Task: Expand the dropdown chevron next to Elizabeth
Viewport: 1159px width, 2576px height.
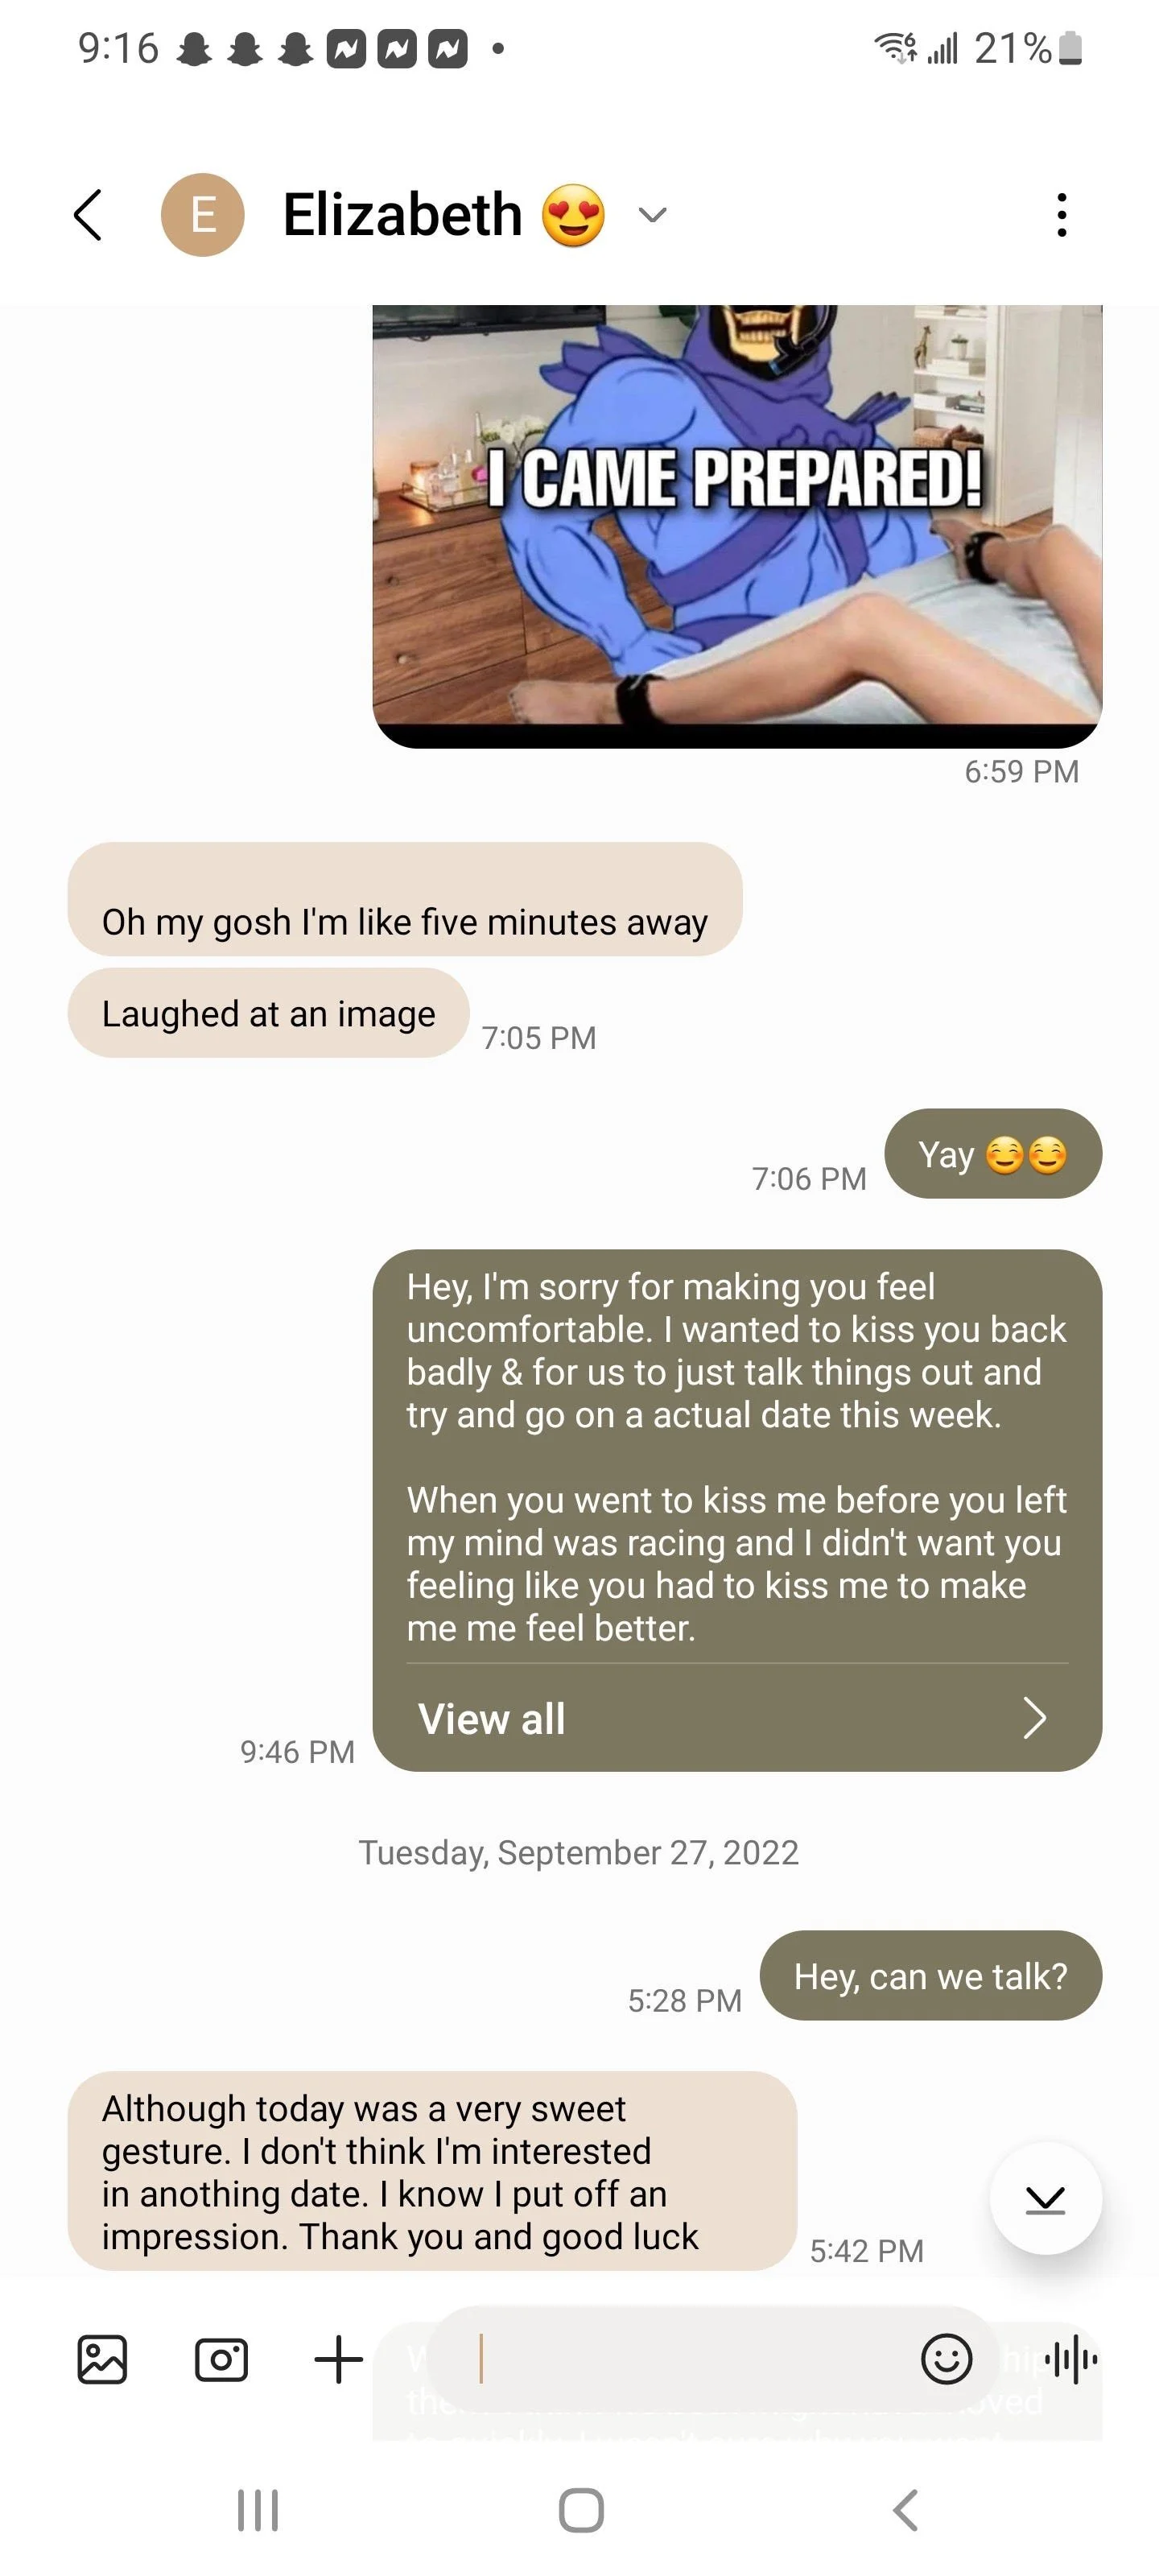Action: [653, 215]
